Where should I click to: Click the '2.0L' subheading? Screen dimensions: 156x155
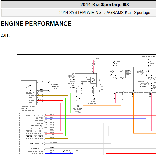point(5,36)
